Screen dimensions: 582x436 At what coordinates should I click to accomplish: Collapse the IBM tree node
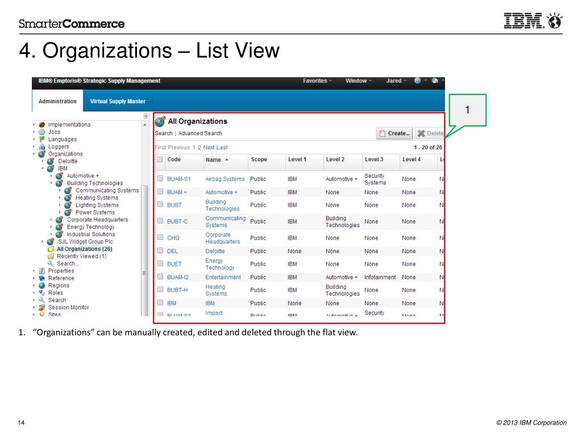[43, 169]
